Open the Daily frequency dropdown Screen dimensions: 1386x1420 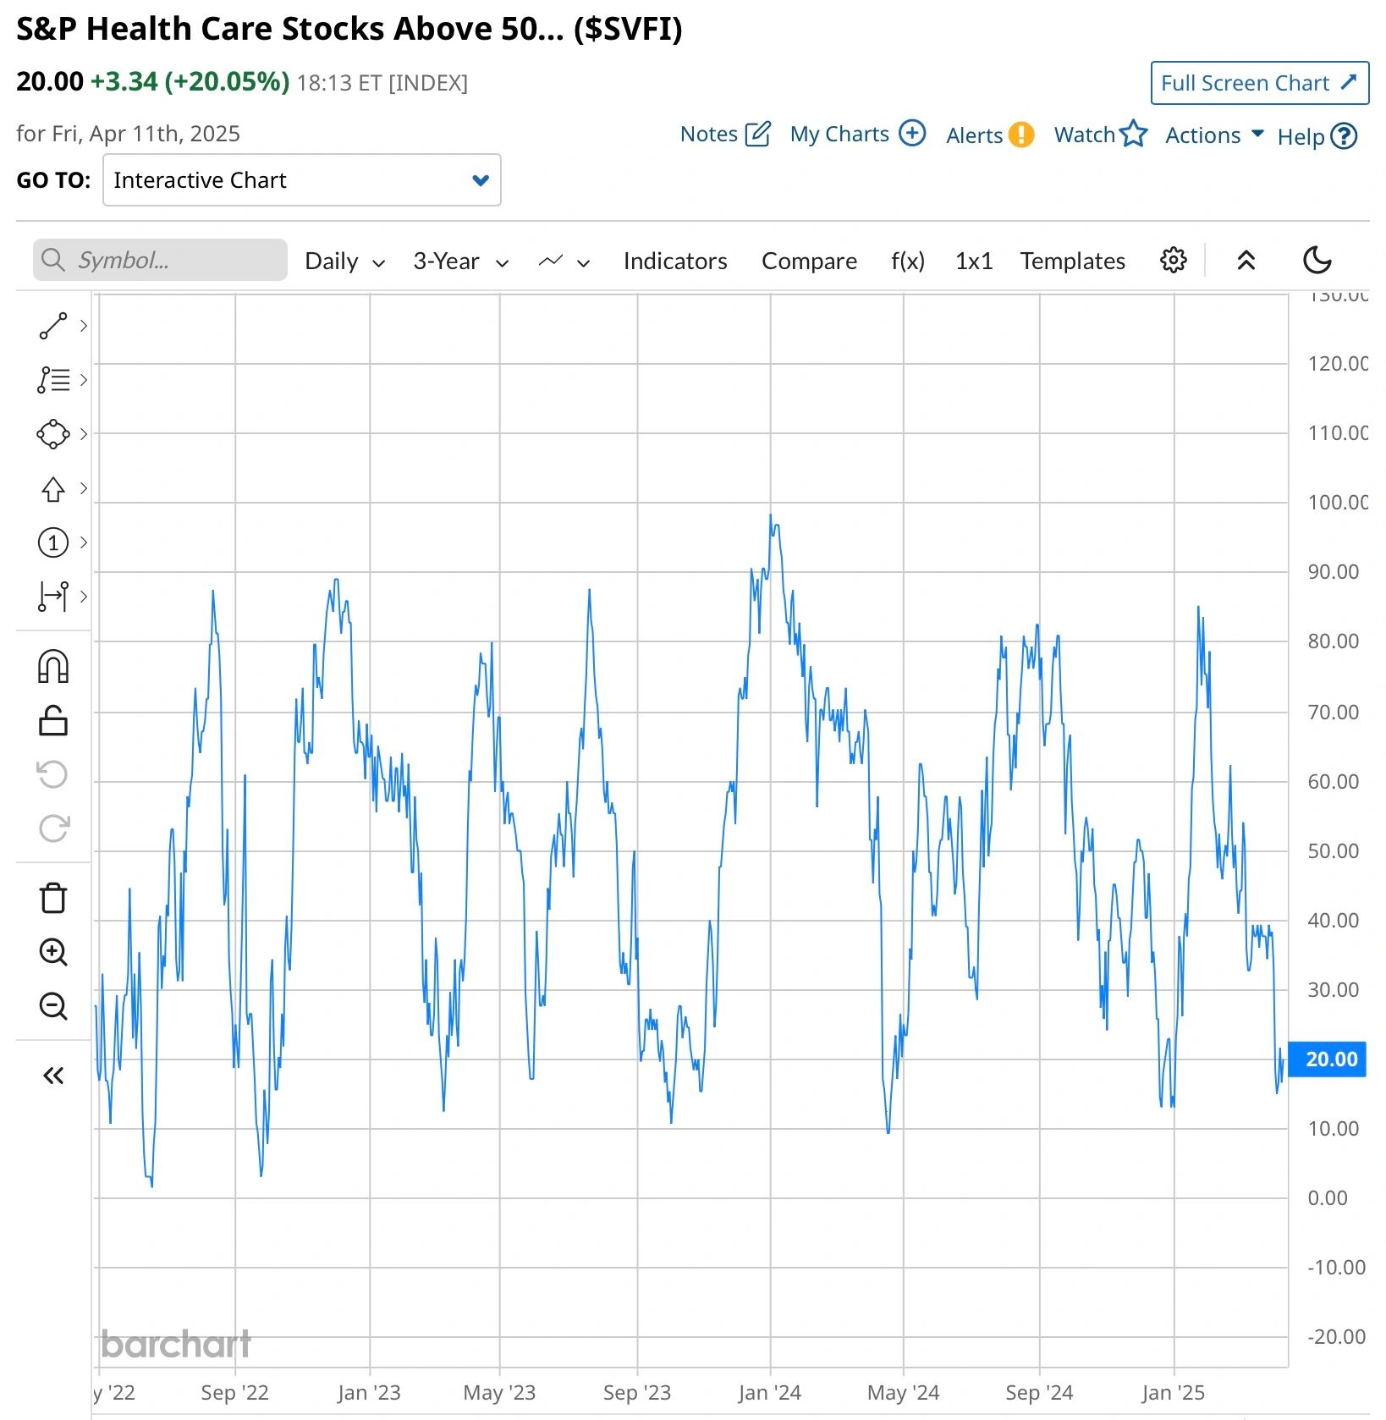[344, 261]
